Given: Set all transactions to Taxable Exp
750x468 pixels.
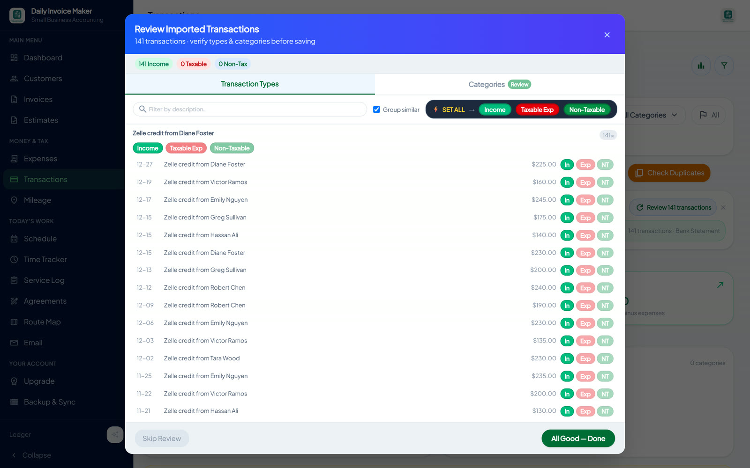Looking at the screenshot, I should (x=537, y=110).
